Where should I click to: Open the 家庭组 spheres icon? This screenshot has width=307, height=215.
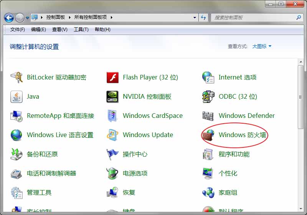tap(208, 193)
